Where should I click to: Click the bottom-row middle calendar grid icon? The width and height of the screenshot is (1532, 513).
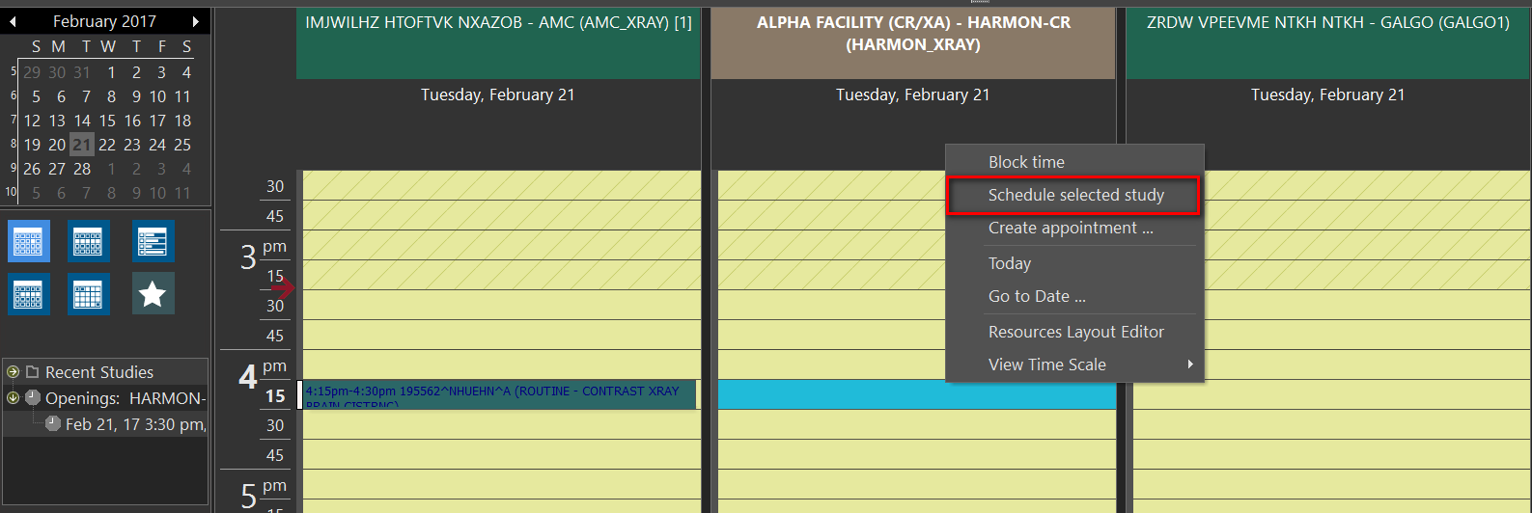[x=88, y=294]
